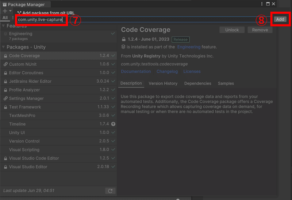Select Code Coverage package in list
This screenshot has height=200, width=292.
(58, 56)
